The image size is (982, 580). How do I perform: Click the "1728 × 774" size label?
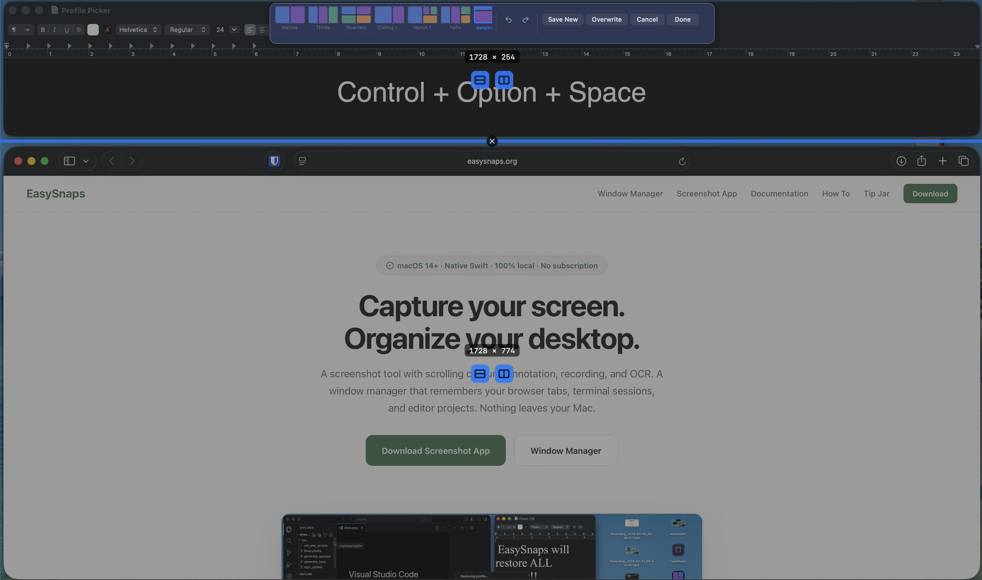(492, 351)
